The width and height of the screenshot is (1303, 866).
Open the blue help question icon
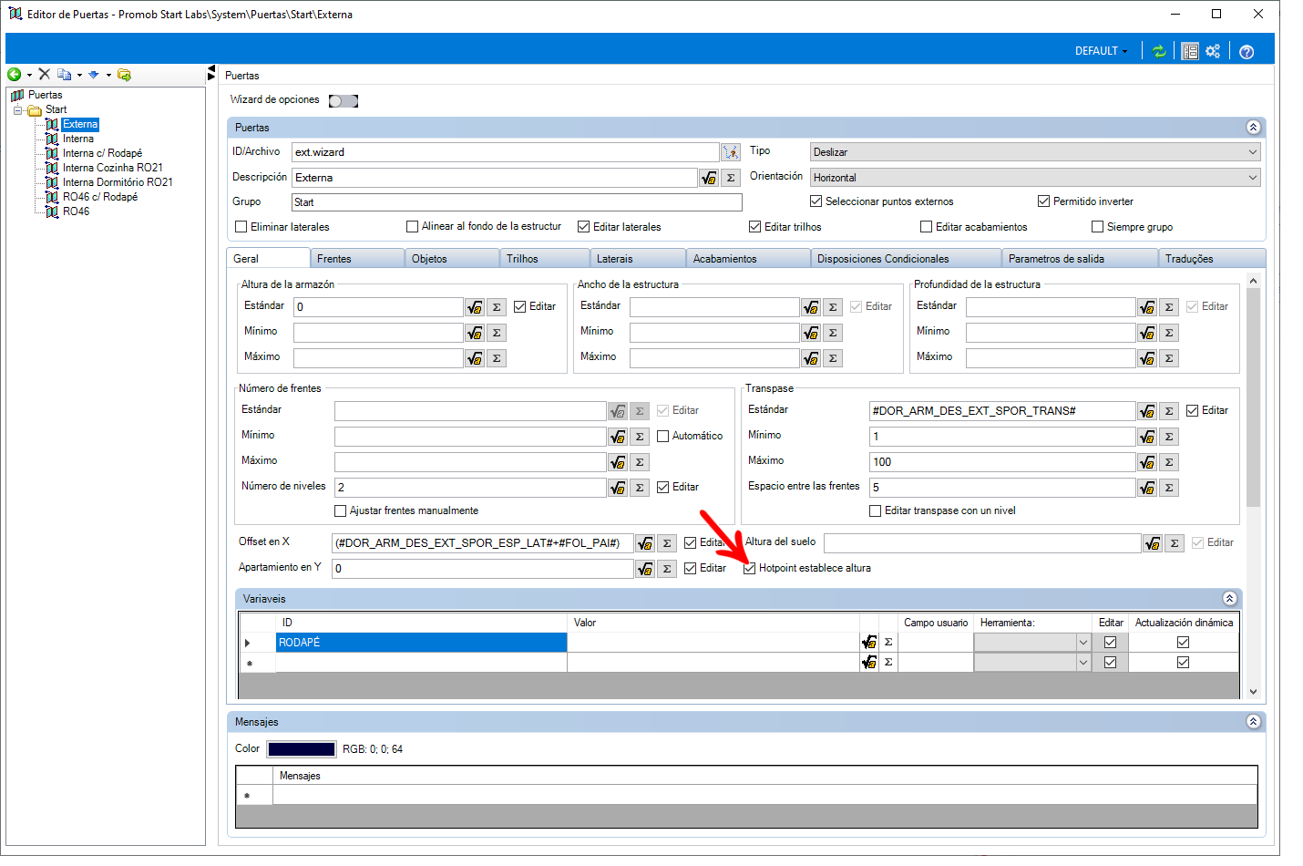coord(1247,52)
